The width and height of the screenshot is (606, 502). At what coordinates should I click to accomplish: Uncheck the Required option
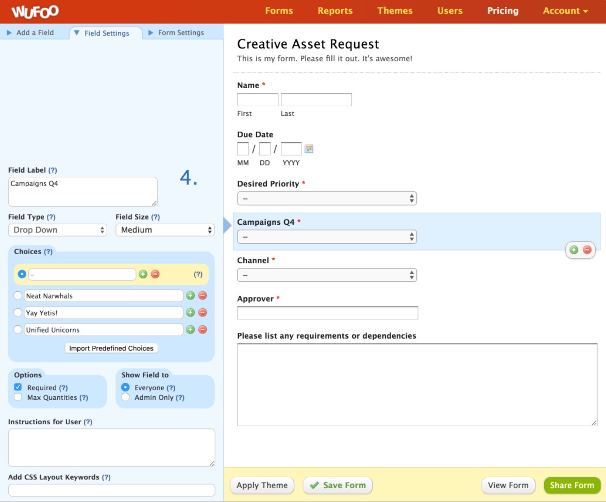pyautogui.click(x=18, y=387)
